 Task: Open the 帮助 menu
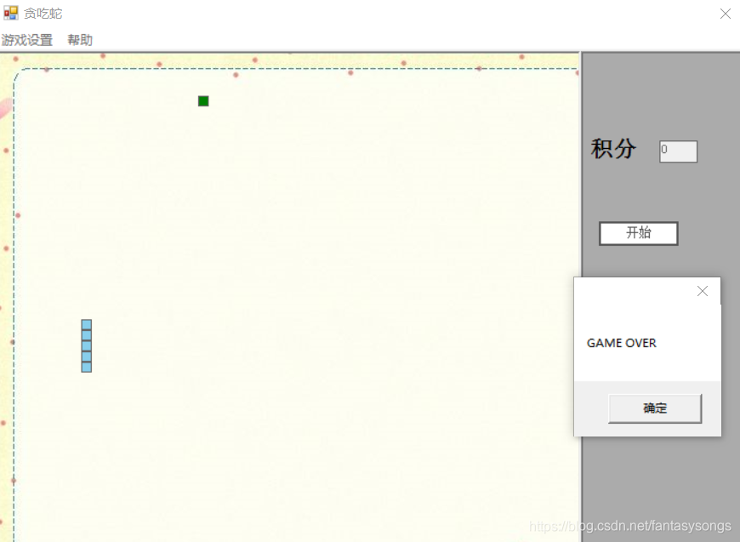80,40
